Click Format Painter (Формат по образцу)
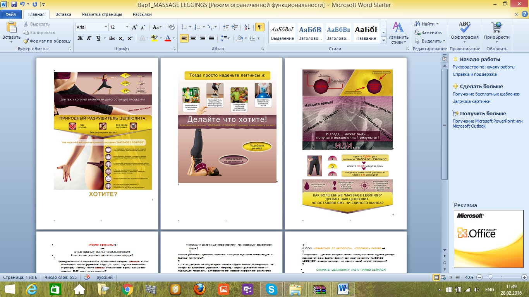 tap(47, 41)
